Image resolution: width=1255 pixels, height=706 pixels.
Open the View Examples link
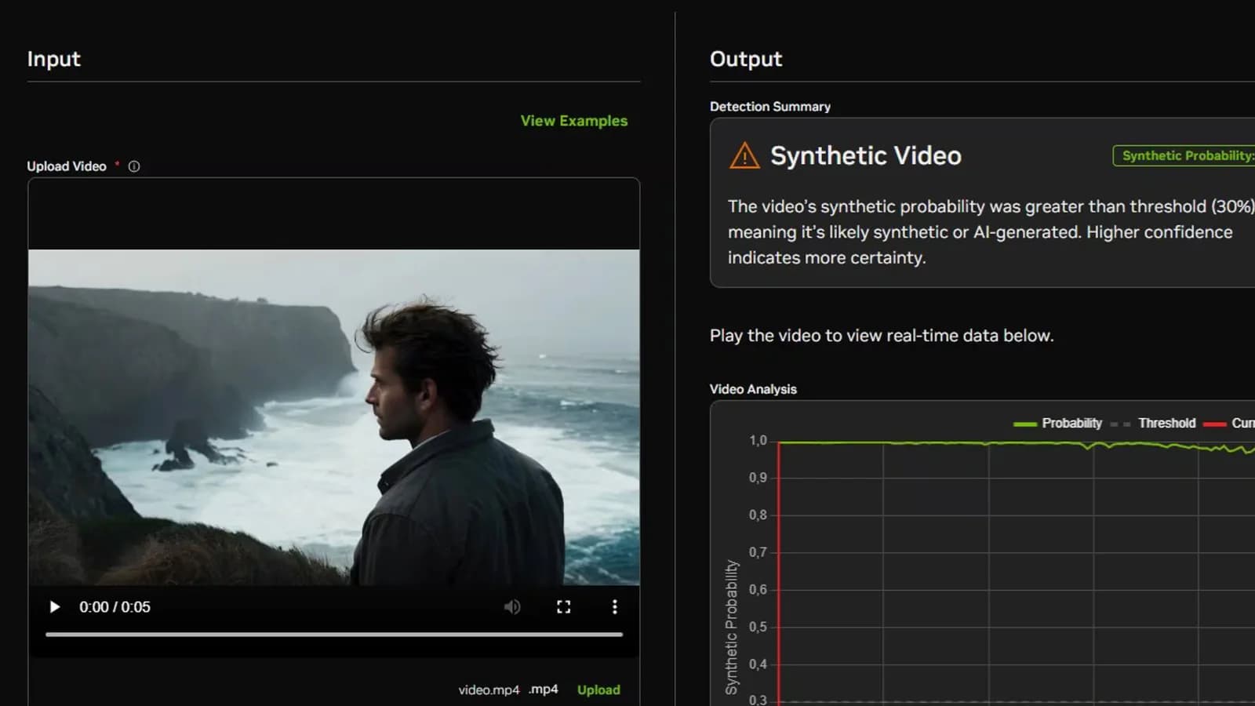click(x=574, y=121)
